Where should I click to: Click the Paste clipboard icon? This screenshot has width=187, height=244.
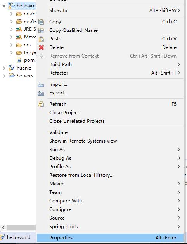41,39
